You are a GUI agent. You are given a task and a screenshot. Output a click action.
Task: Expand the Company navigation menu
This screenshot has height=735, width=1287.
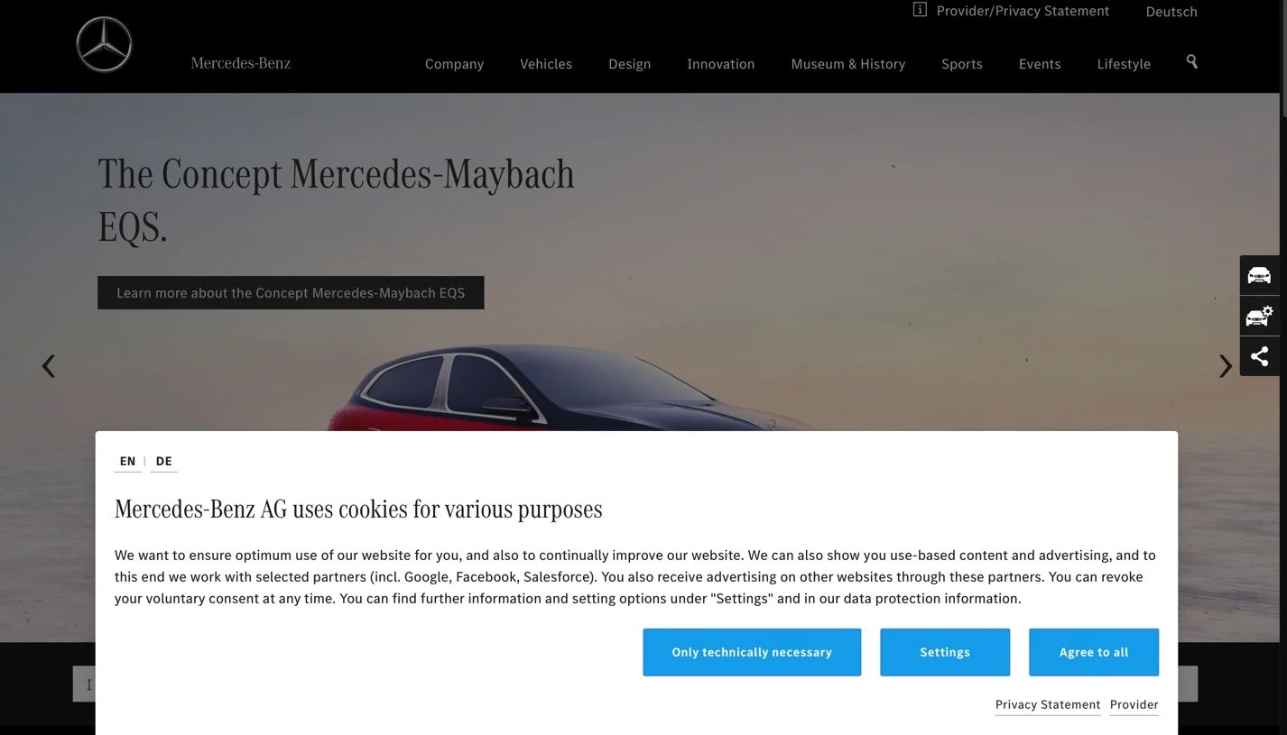[x=454, y=64]
